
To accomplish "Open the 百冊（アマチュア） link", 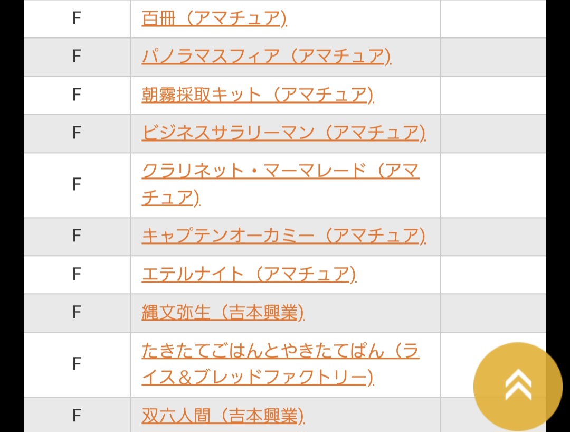I will (214, 18).
